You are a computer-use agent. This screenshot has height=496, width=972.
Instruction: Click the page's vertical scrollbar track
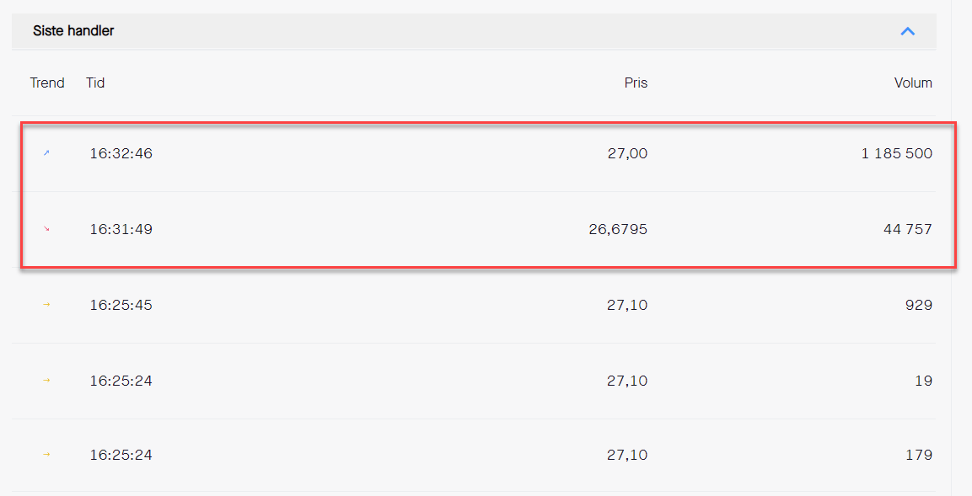(x=961, y=248)
